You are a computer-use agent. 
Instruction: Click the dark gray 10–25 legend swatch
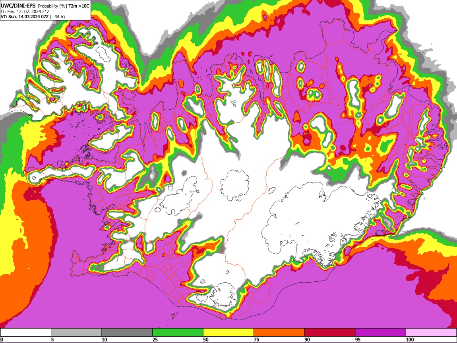tap(127, 332)
